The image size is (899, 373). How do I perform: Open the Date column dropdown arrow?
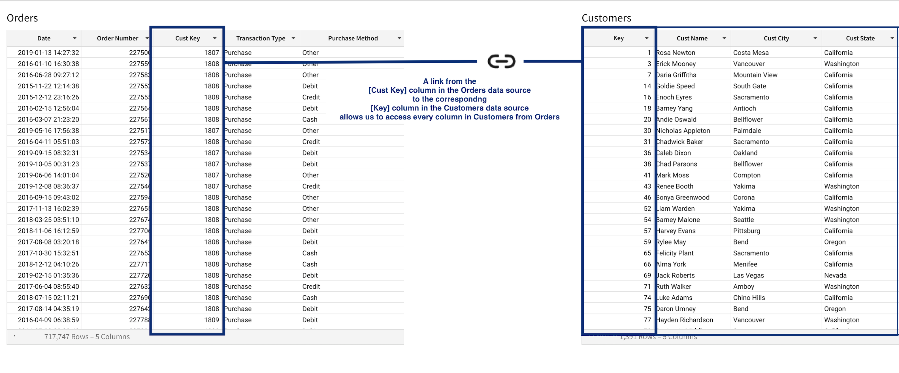click(74, 38)
